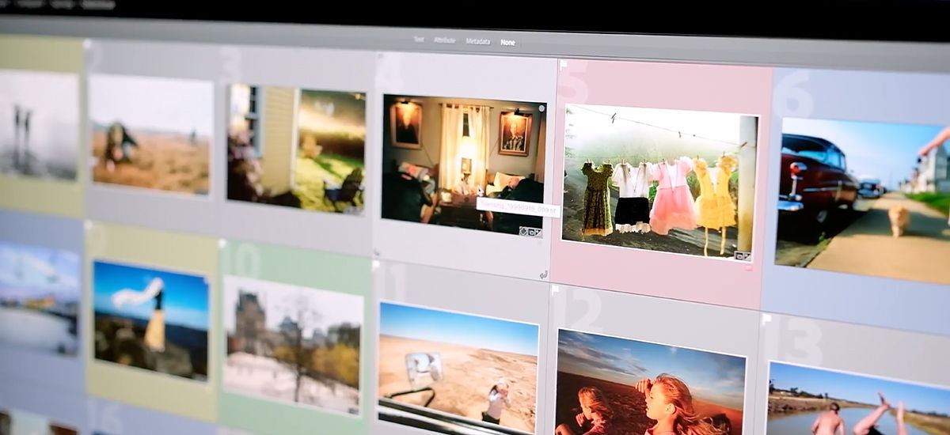Screen dimensions: 950x435
Task: Select the blue sky lighthouse thumbnail
Action: tap(150, 320)
